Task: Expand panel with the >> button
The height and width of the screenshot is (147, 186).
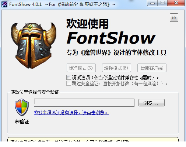Action: 174,18
